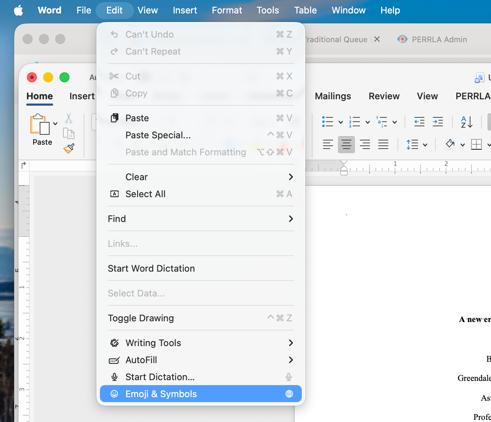Viewport: 491px width, 422px height.
Task: Click line and paragraph spacing icon
Action: click(412, 144)
